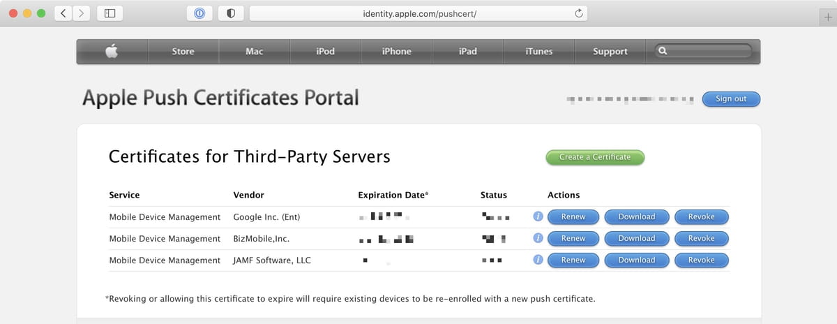Revoke the JAMF Software, LLC certificate
This screenshot has width=837, height=324.
tap(701, 260)
